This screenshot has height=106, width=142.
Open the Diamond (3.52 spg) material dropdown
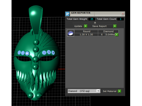pos(98,91)
